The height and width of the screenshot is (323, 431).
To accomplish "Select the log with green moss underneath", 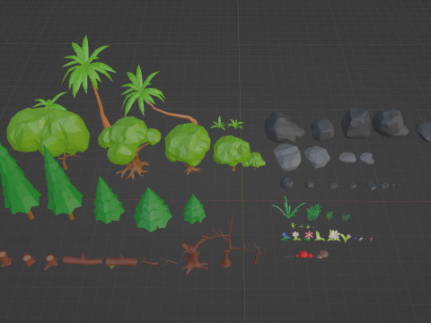I will [121, 262].
